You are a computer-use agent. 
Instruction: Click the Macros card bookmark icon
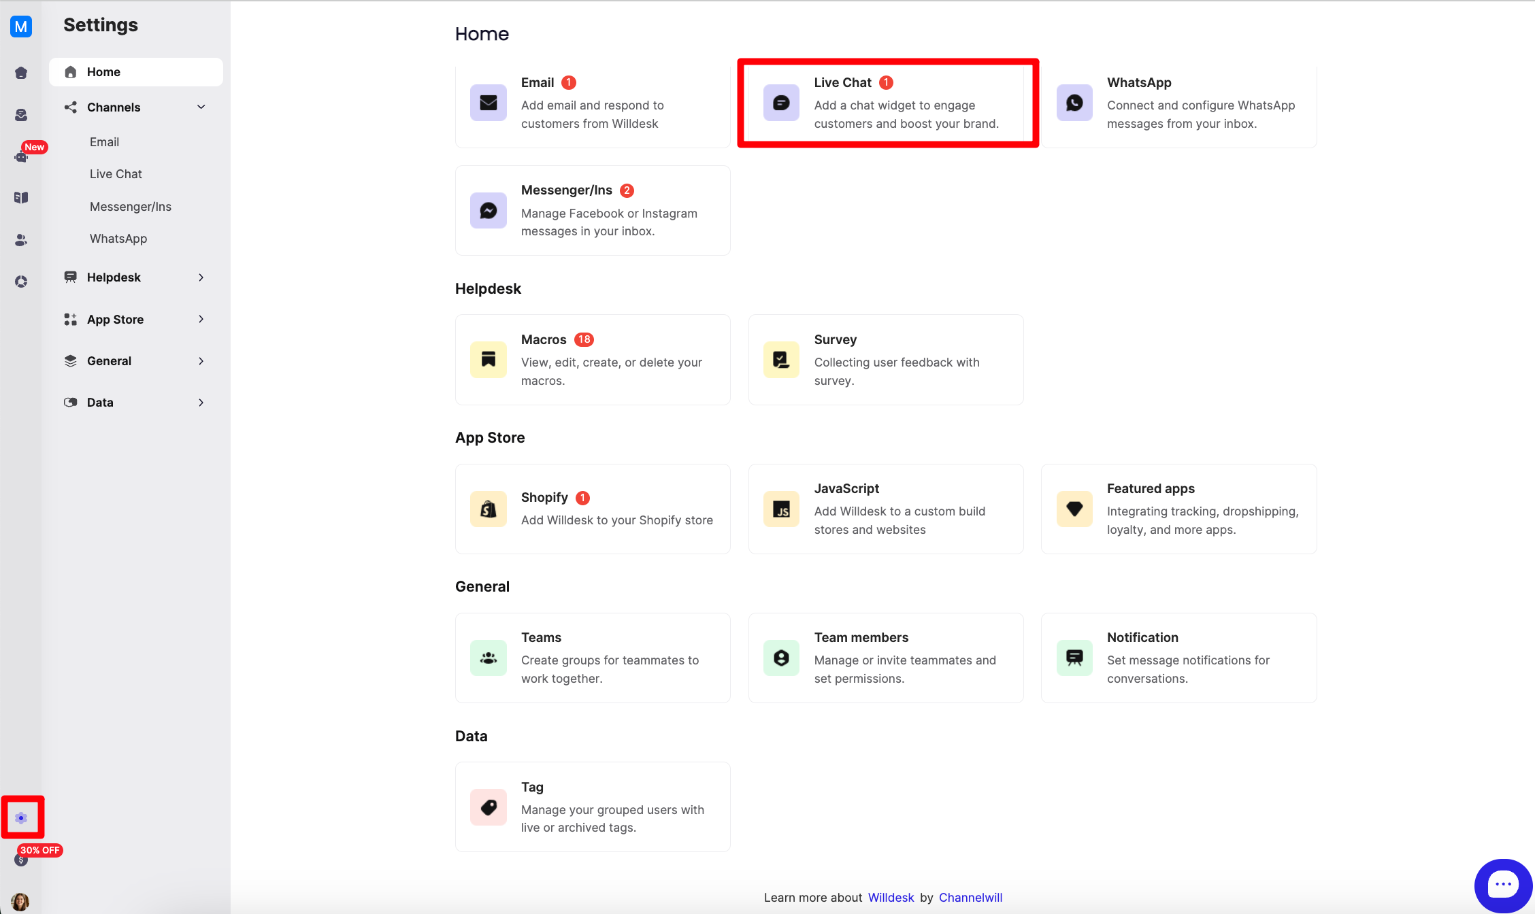(x=489, y=360)
